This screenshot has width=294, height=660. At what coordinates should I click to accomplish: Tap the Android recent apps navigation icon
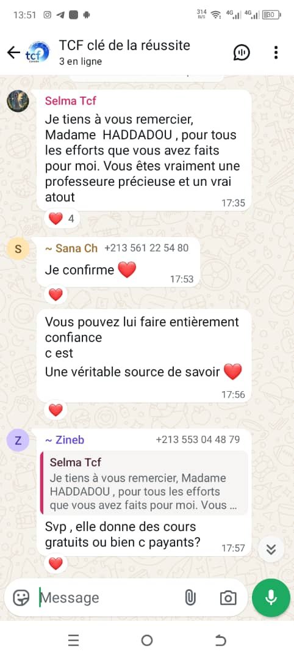coord(73,640)
